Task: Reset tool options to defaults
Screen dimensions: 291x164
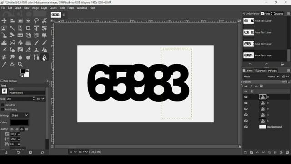Action: [42, 152]
